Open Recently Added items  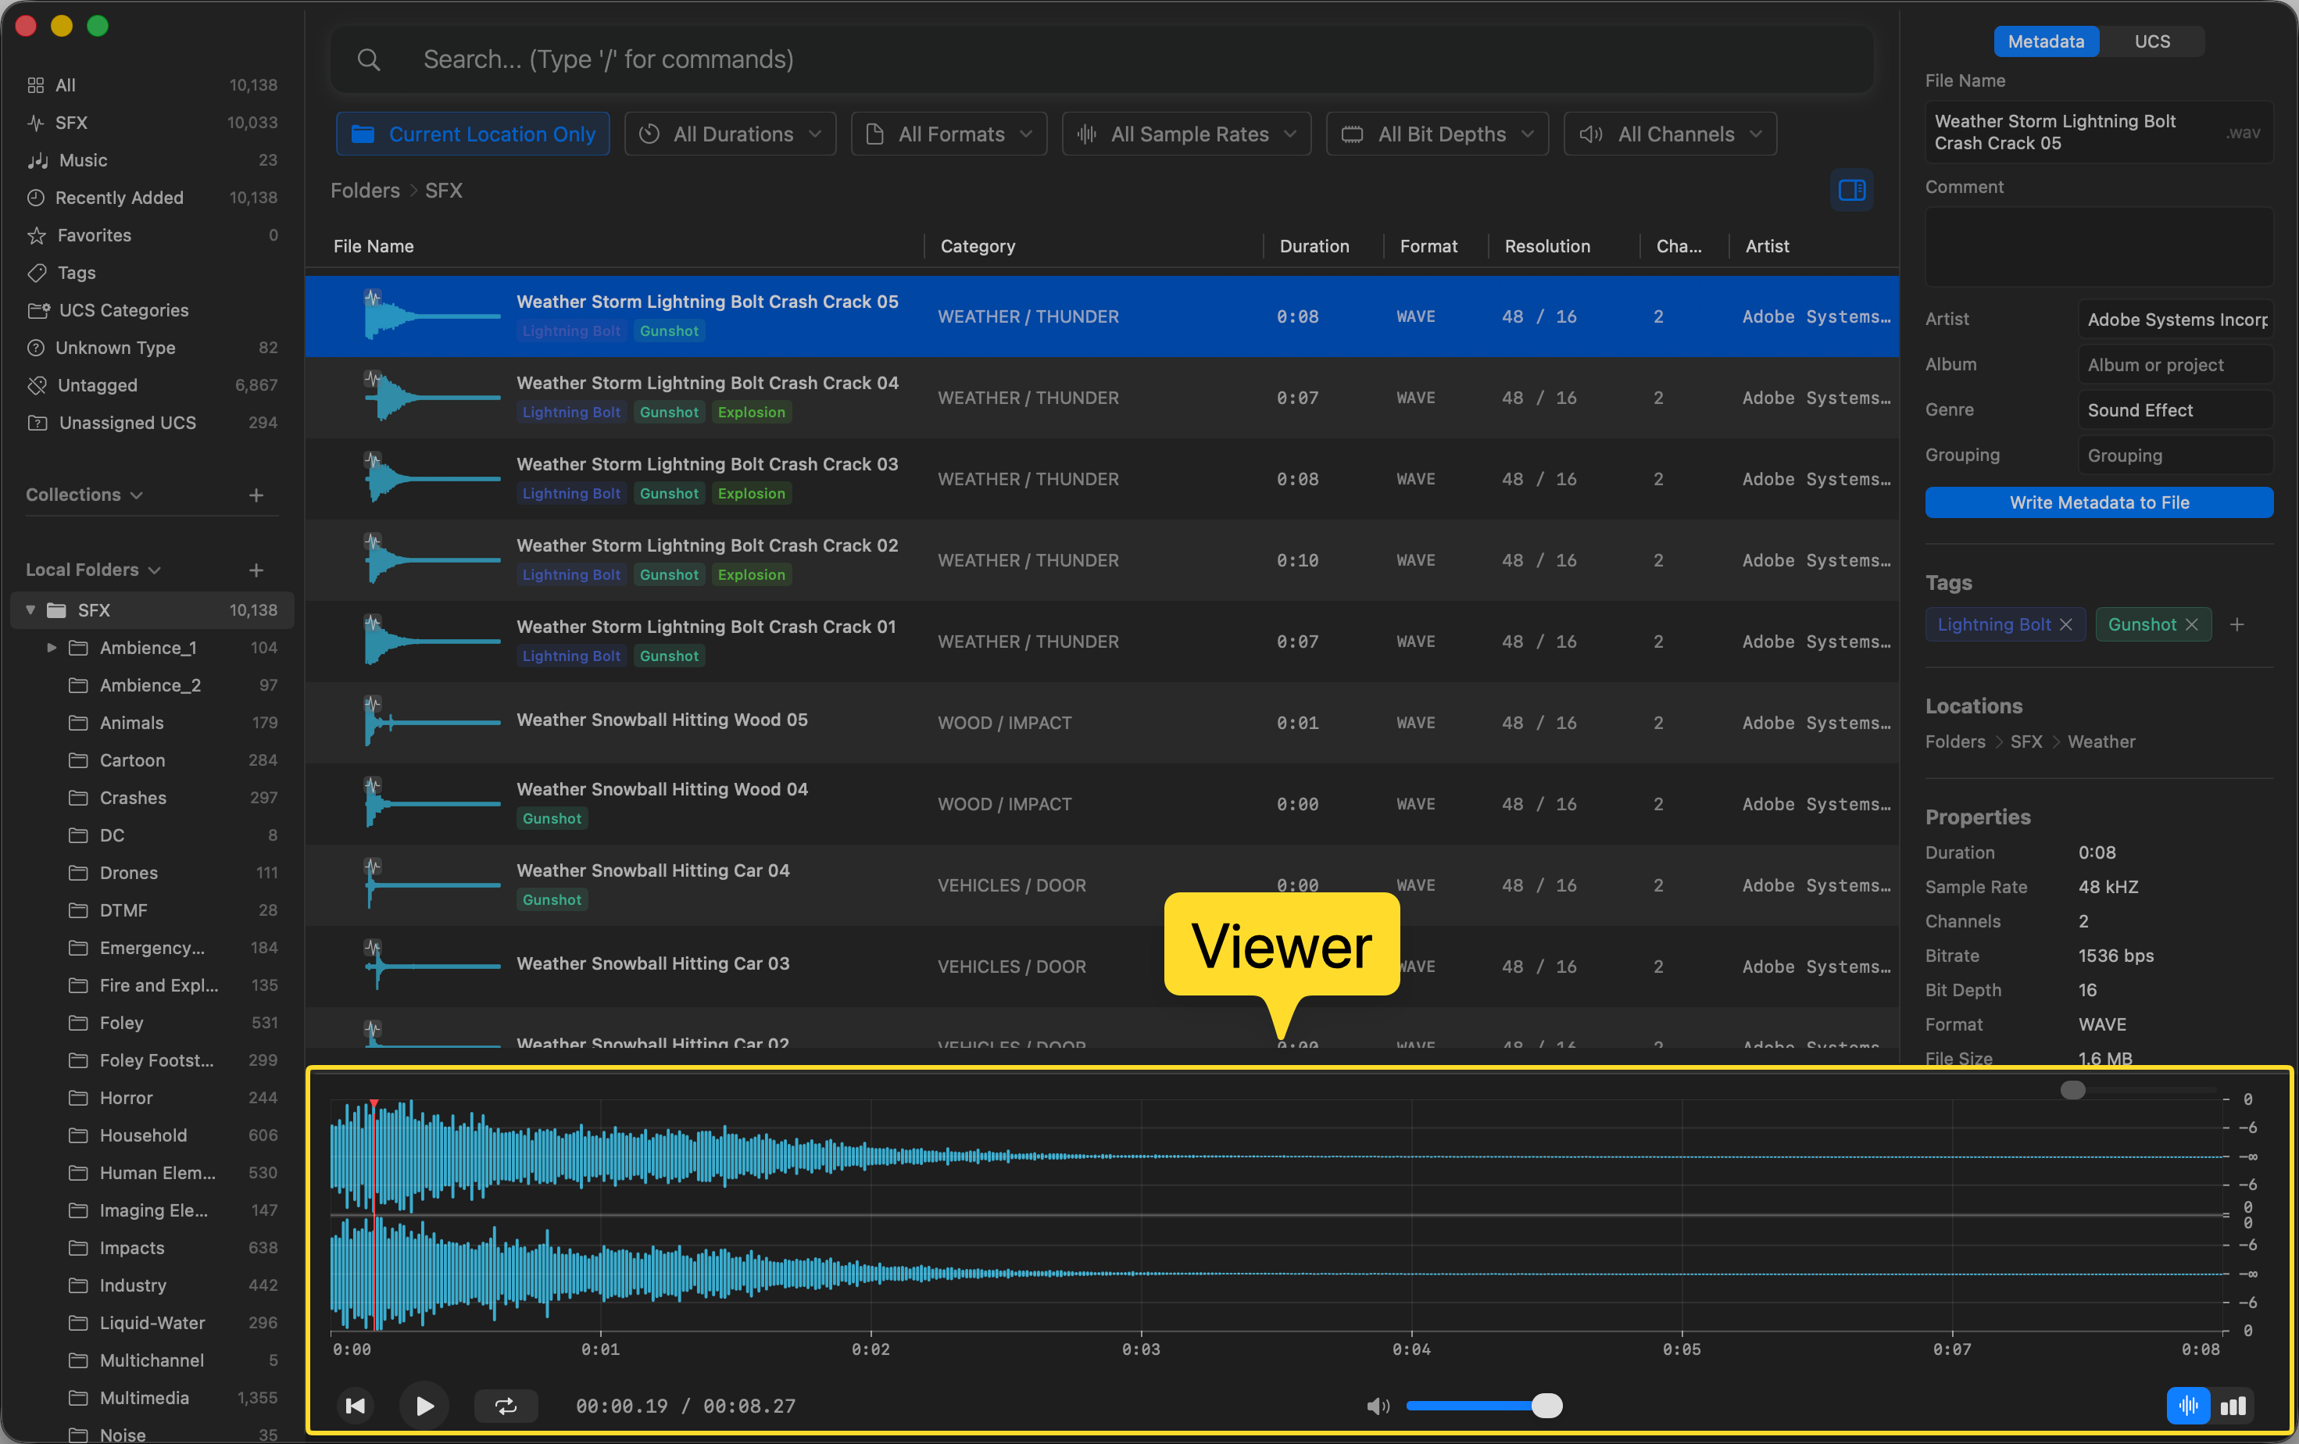(x=152, y=198)
